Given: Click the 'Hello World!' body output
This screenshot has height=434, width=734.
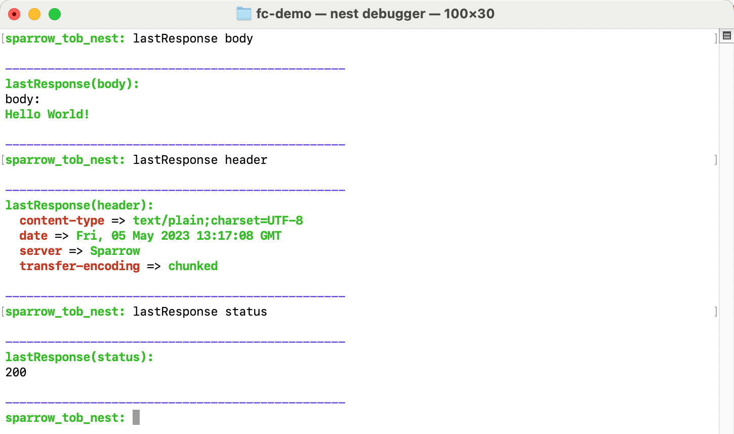Looking at the screenshot, I should click(48, 114).
